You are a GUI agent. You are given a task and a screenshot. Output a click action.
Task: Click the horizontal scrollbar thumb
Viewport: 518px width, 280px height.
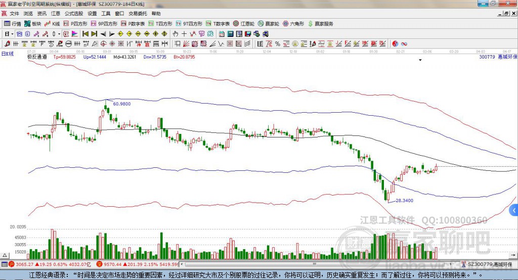coord(315,264)
